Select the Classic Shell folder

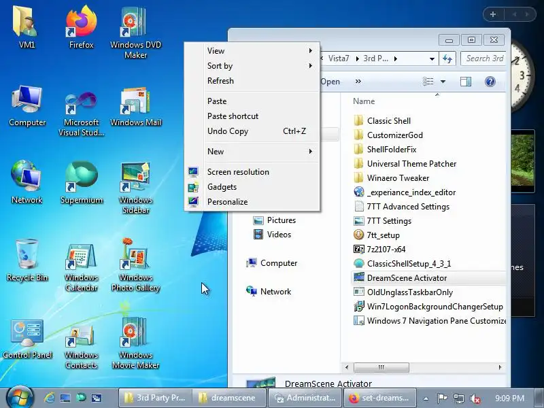coord(382,121)
